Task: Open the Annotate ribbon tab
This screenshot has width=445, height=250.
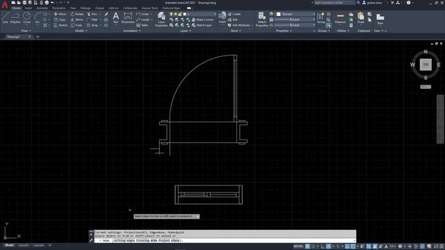Action: point(42,8)
